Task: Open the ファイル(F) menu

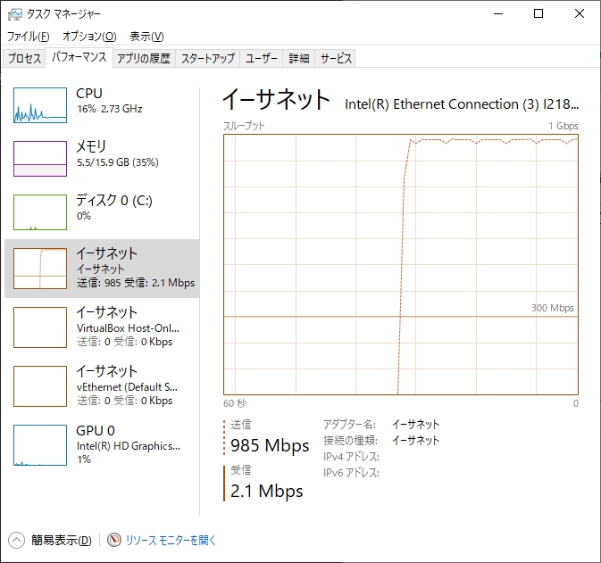Action: tap(28, 37)
